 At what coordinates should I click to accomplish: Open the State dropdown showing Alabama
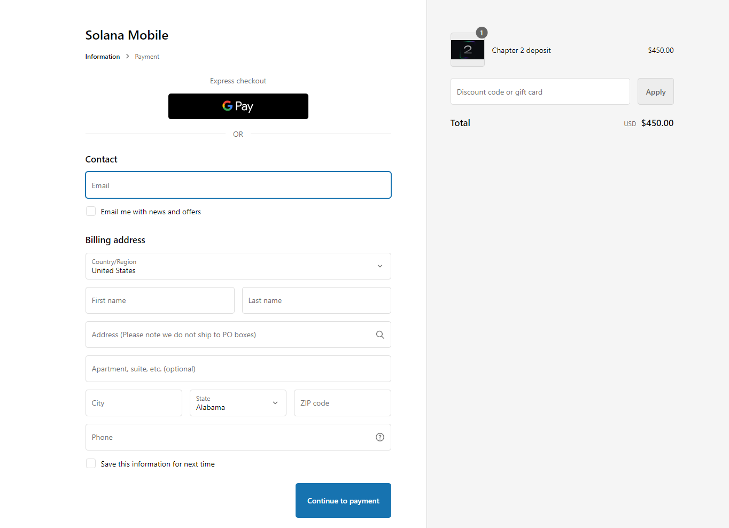tap(238, 403)
